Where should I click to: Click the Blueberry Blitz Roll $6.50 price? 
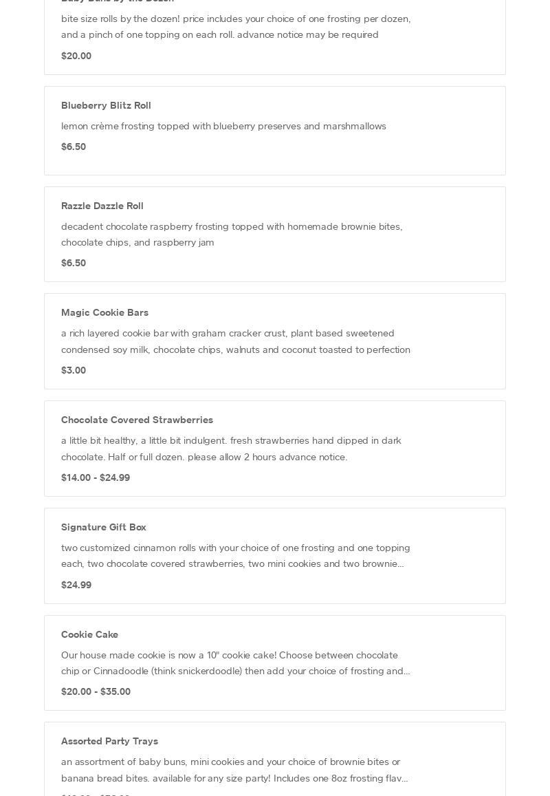(74, 147)
